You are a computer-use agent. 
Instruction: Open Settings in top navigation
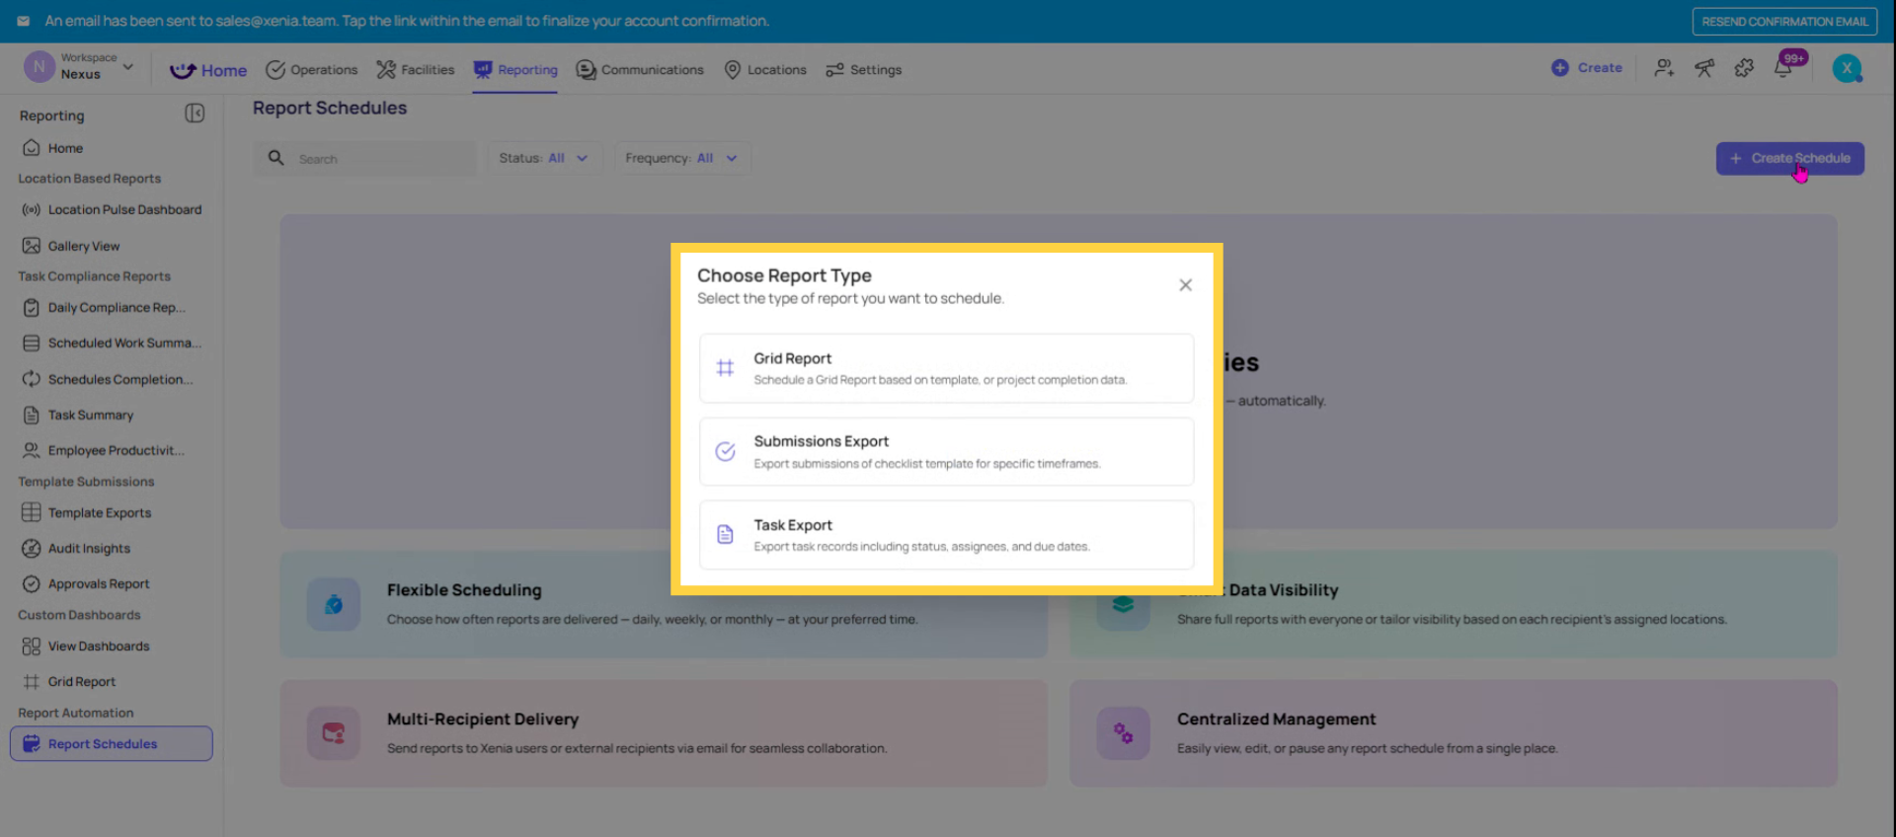pos(863,70)
